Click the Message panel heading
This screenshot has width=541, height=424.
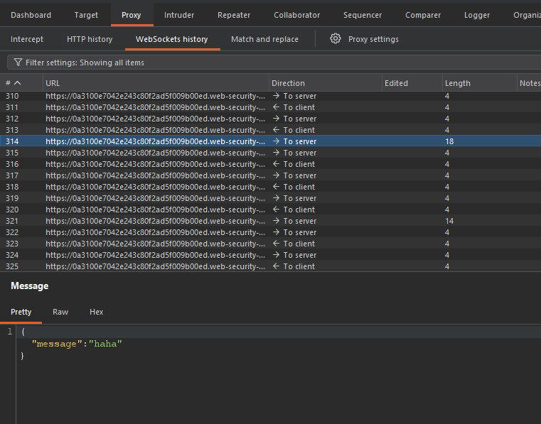[x=30, y=286]
